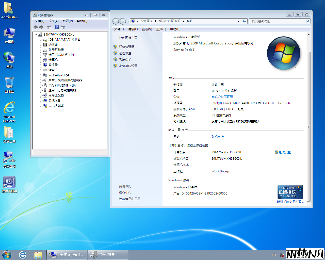Open the address bar history dropdown arrow

(x=238, y=21)
